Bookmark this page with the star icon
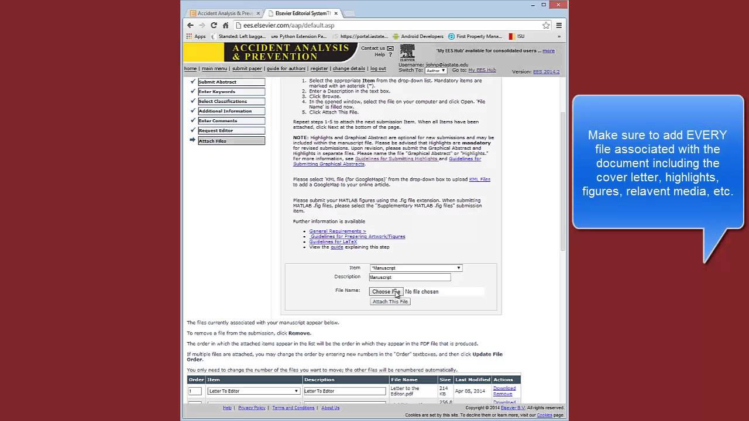 pos(546,25)
